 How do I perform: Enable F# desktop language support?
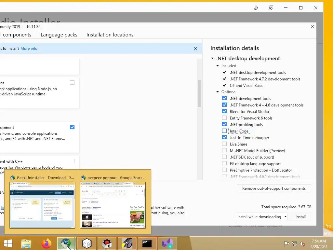click(224, 163)
